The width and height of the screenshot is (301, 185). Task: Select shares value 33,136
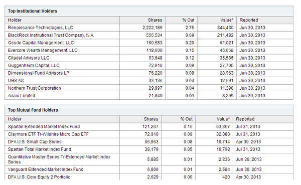[x=156, y=81]
